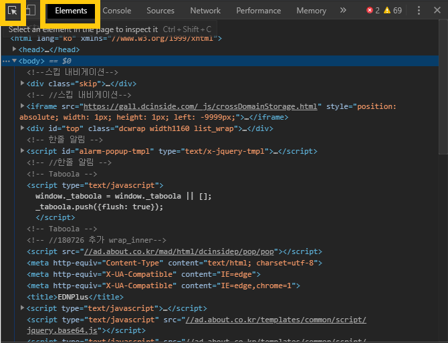The image size is (448, 343).
Task: Open the Performance tab
Action: coord(258,11)
